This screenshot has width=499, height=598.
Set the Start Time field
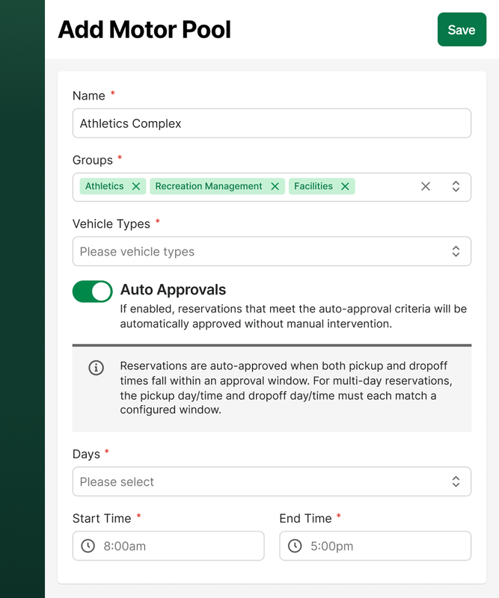(x=168, y=546)
